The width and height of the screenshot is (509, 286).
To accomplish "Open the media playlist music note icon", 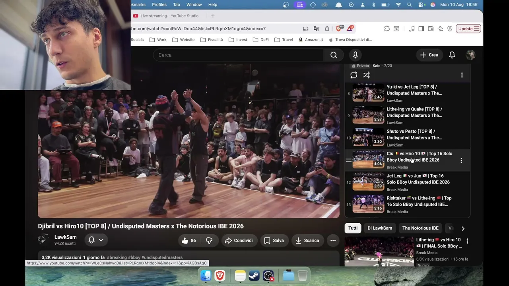I will [412, 29].
